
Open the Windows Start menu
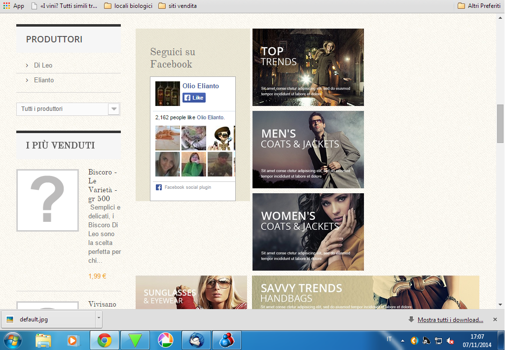click(x=12, y=340)
